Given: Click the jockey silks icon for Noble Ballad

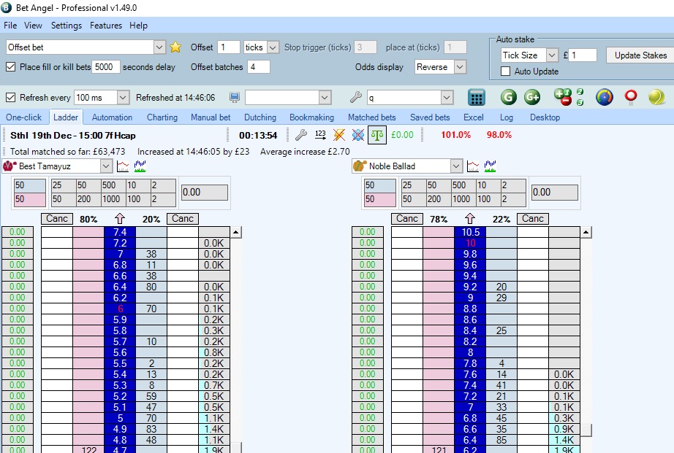Looking at the screenshot, I should (360, 166).
